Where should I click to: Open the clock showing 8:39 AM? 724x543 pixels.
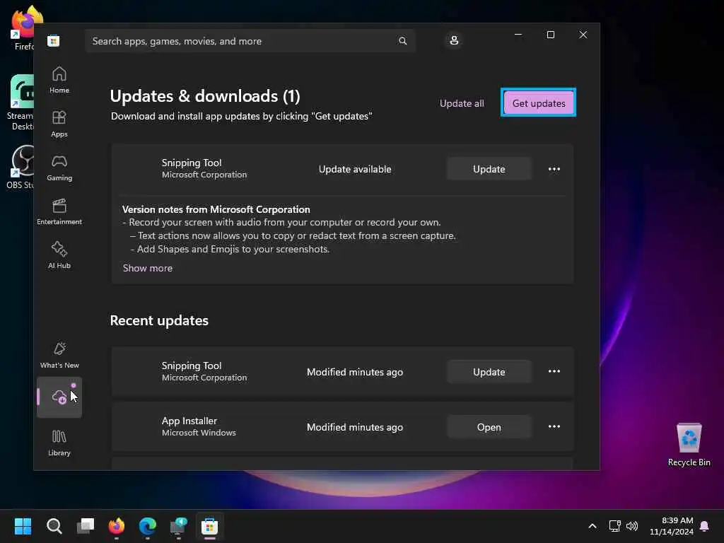tap(672, 526)
